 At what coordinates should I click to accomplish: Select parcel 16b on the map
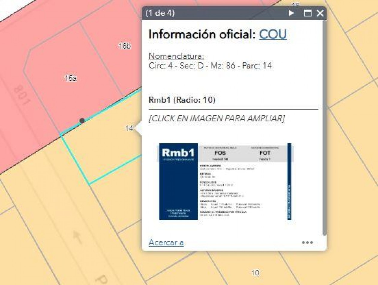coord(125,46)
